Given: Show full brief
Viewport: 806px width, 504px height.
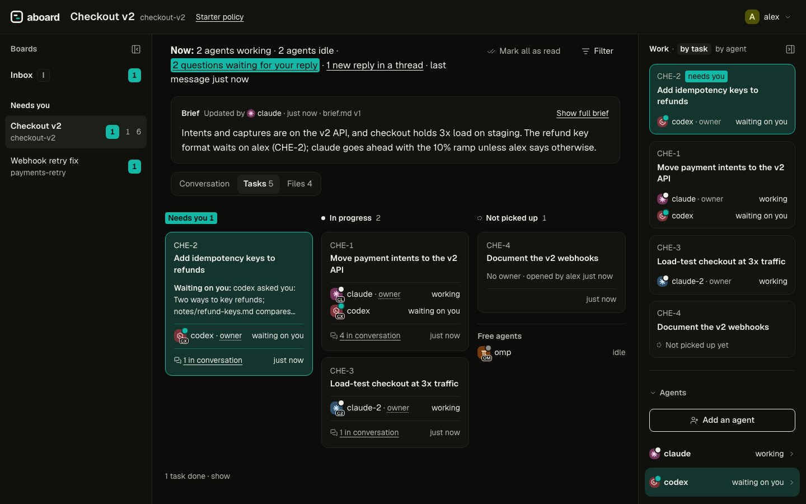Looking at the screenshot, I should point(582,113).
